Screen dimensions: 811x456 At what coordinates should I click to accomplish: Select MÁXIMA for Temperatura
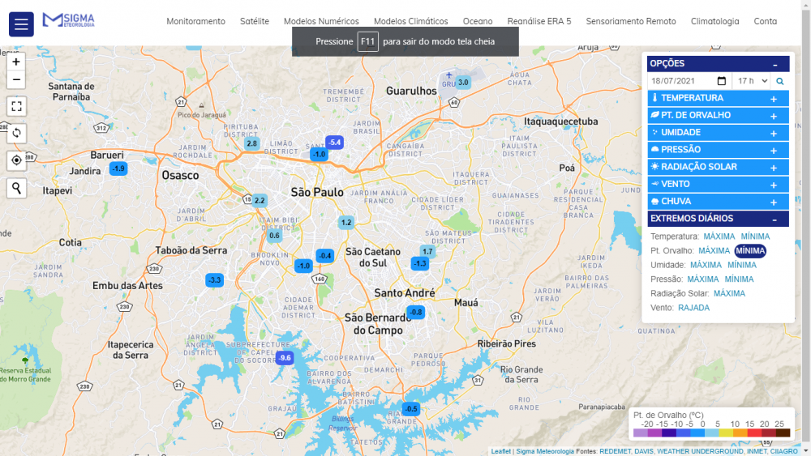(719, 237)
